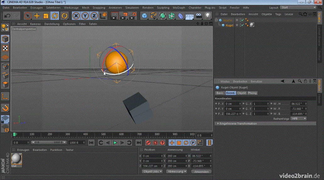Image resolution: width=324 pixels, height=180 pixels.
Task: Switch to the Phong tab
Action: [x=252, y=93]
